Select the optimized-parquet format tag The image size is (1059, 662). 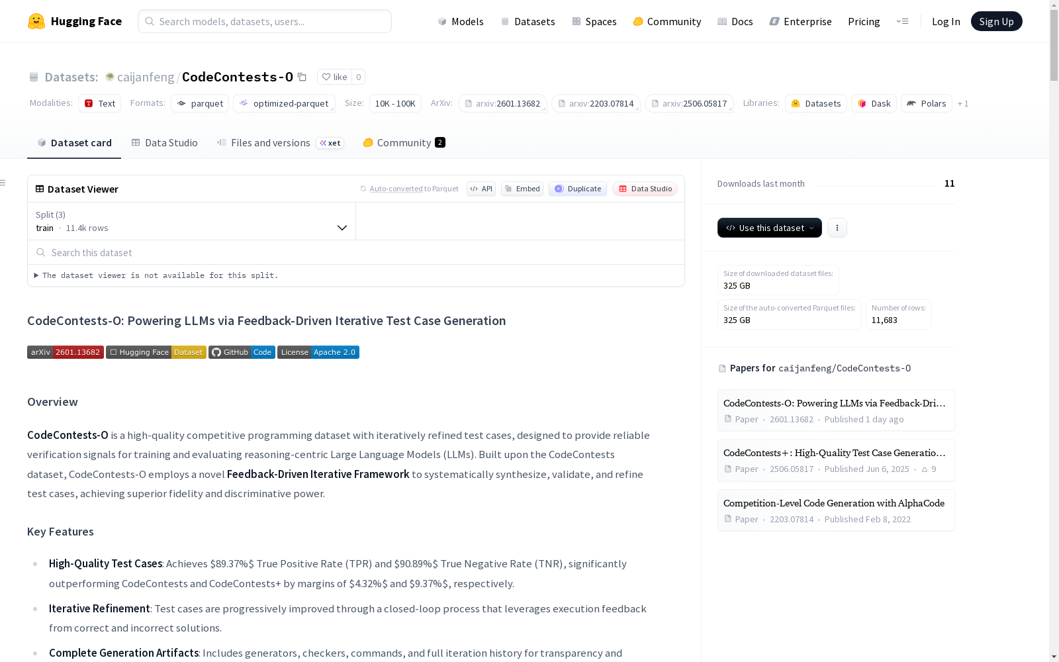pos(284,103)
